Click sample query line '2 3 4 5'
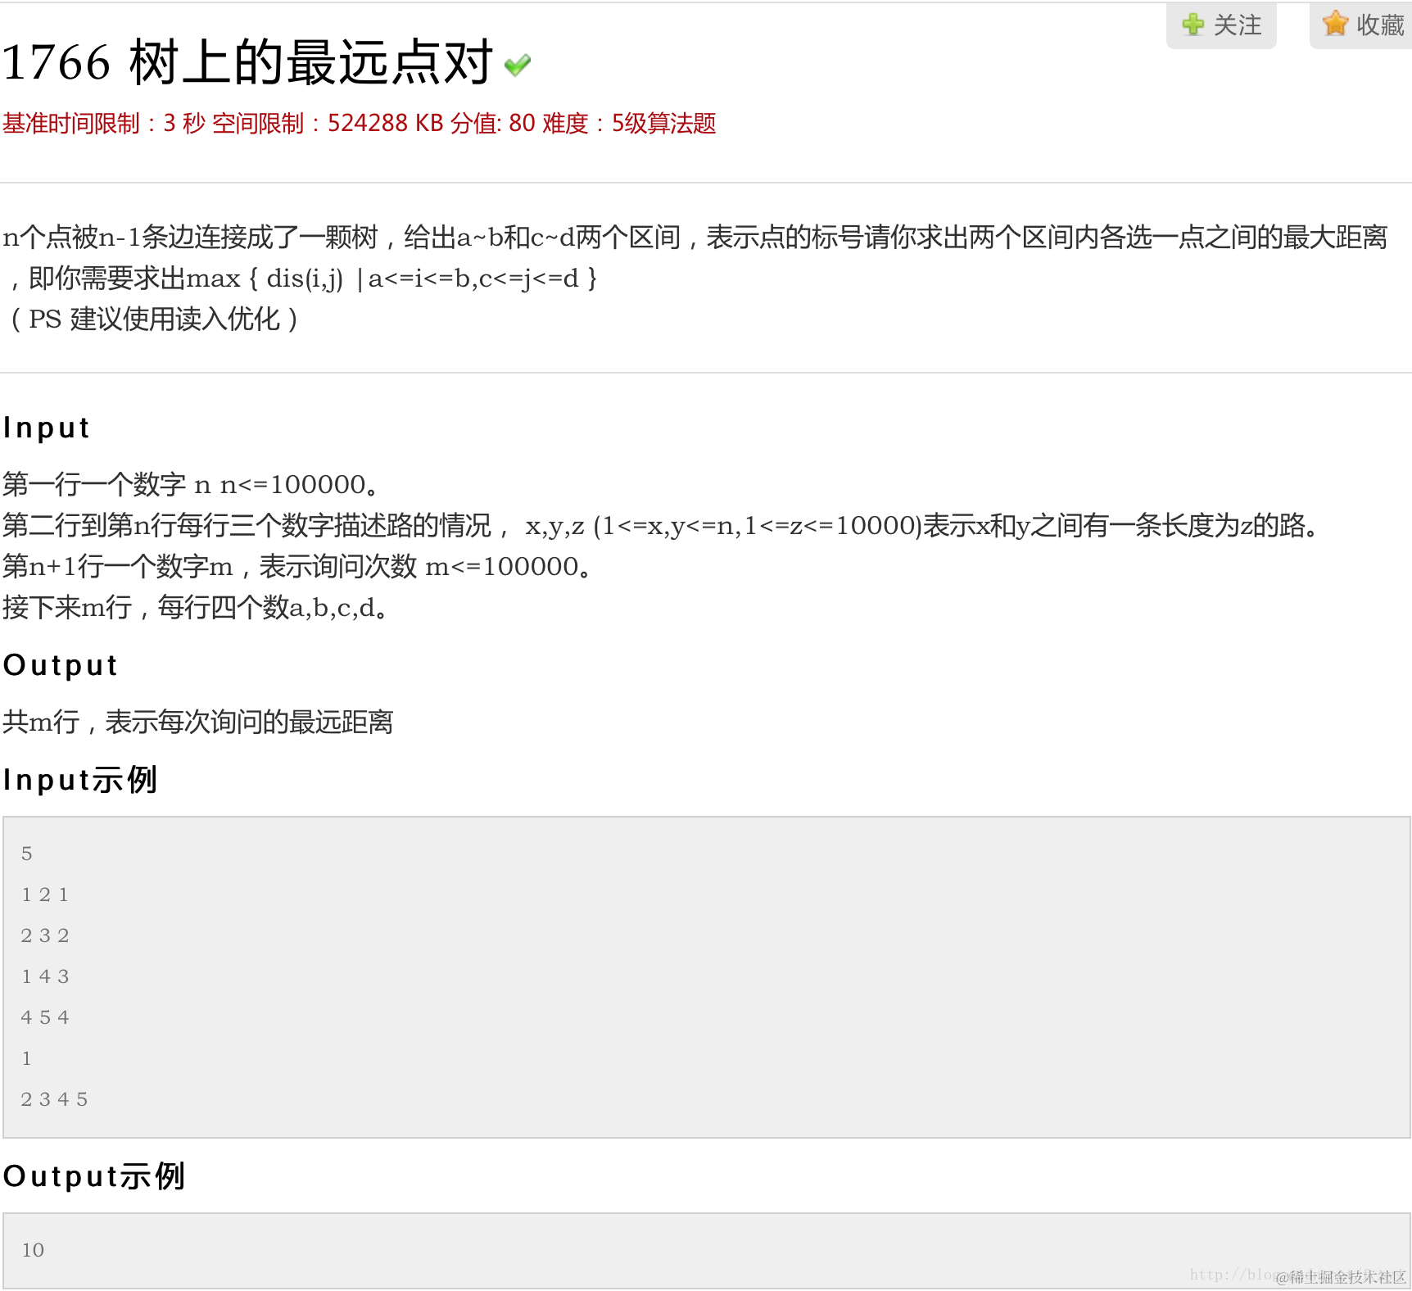The width and height of the screenshot is (1412, 1291). pos(54,1099)
